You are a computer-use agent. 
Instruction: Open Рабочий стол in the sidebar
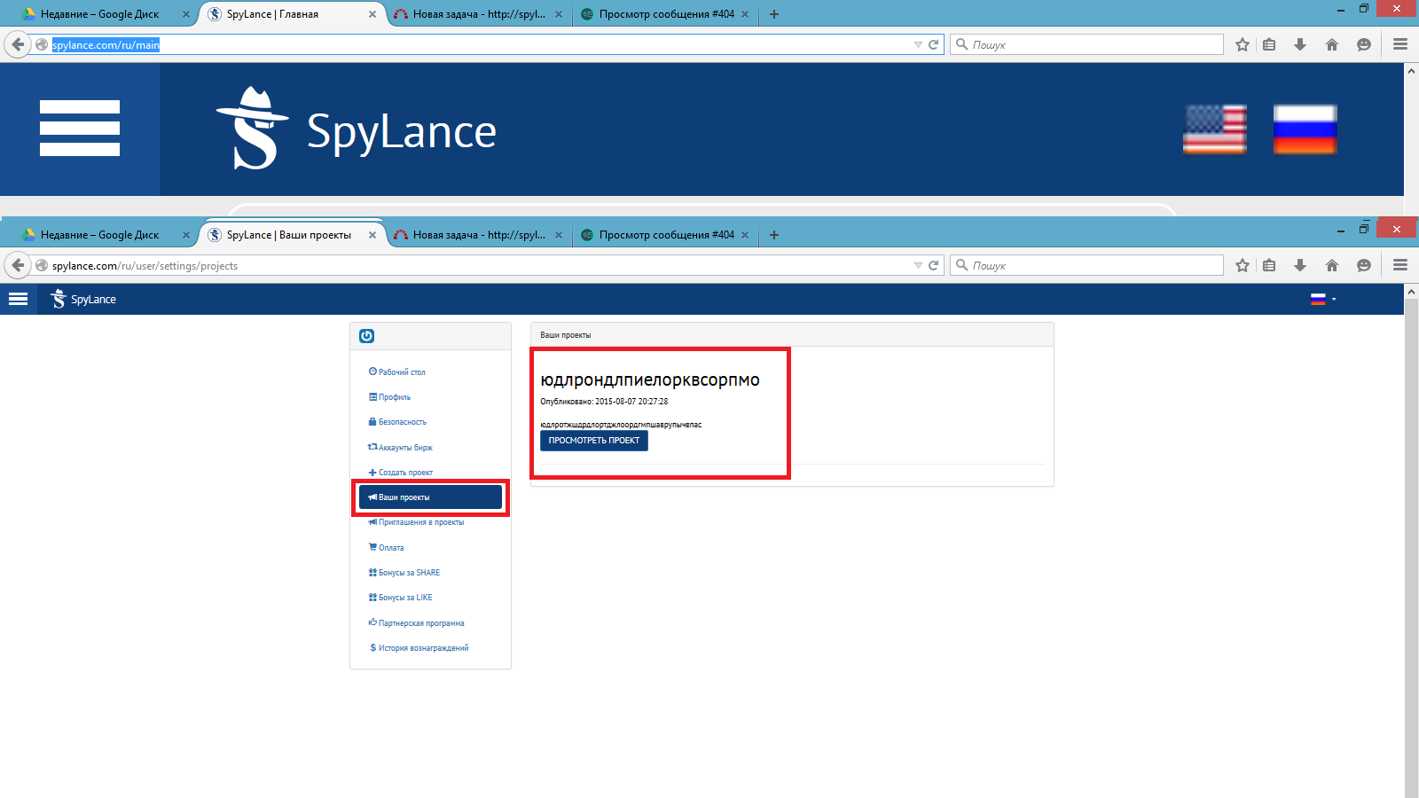click(401, 372)
